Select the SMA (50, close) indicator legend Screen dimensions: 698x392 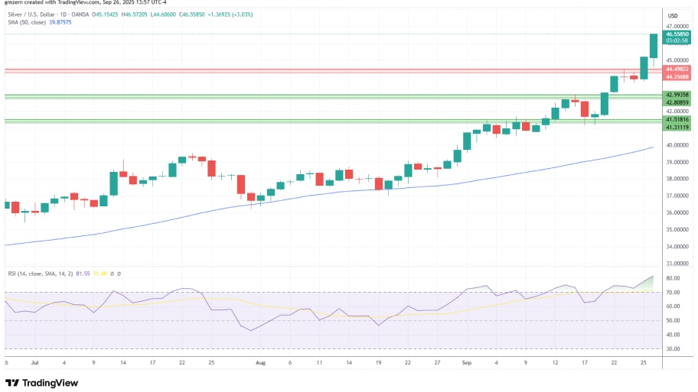coord(24,22)
